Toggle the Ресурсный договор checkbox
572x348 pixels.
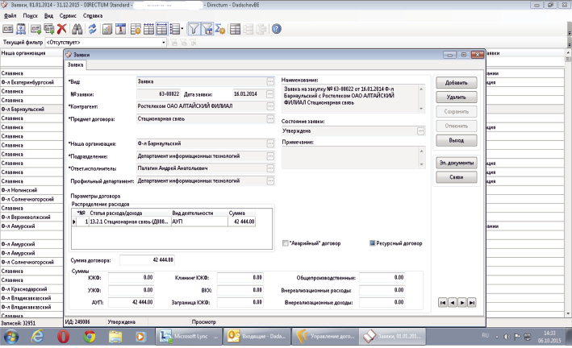point(372,243)
